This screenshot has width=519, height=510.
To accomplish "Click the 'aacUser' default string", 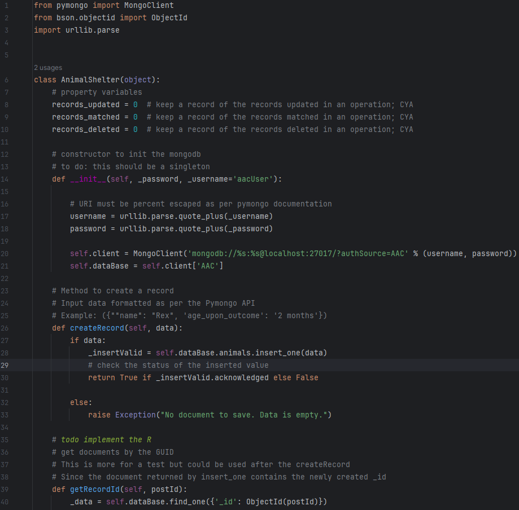I will [253, 179].
